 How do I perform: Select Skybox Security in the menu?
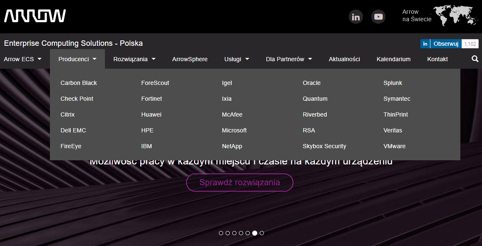324,146
